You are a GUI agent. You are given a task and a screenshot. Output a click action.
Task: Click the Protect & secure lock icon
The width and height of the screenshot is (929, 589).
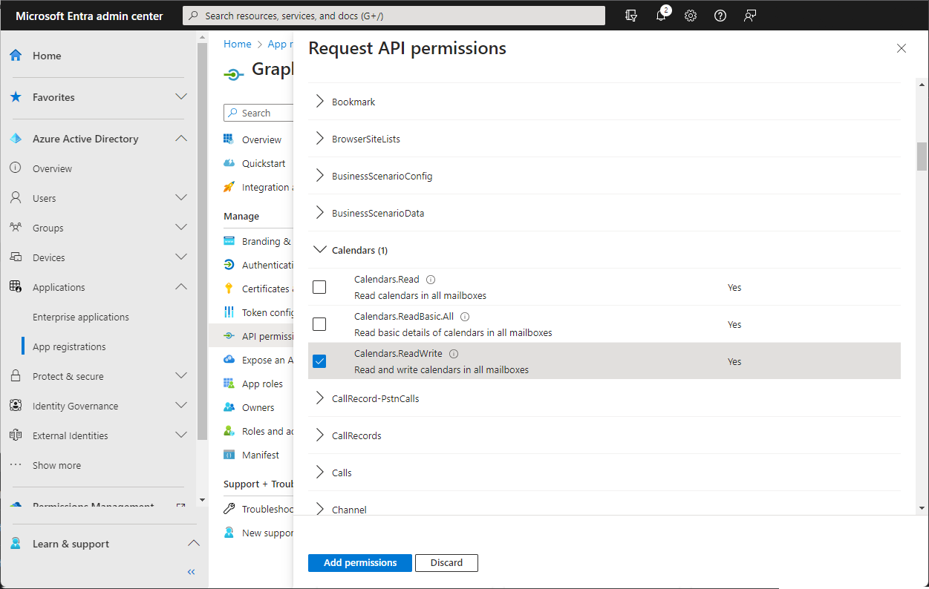point(16,376)
